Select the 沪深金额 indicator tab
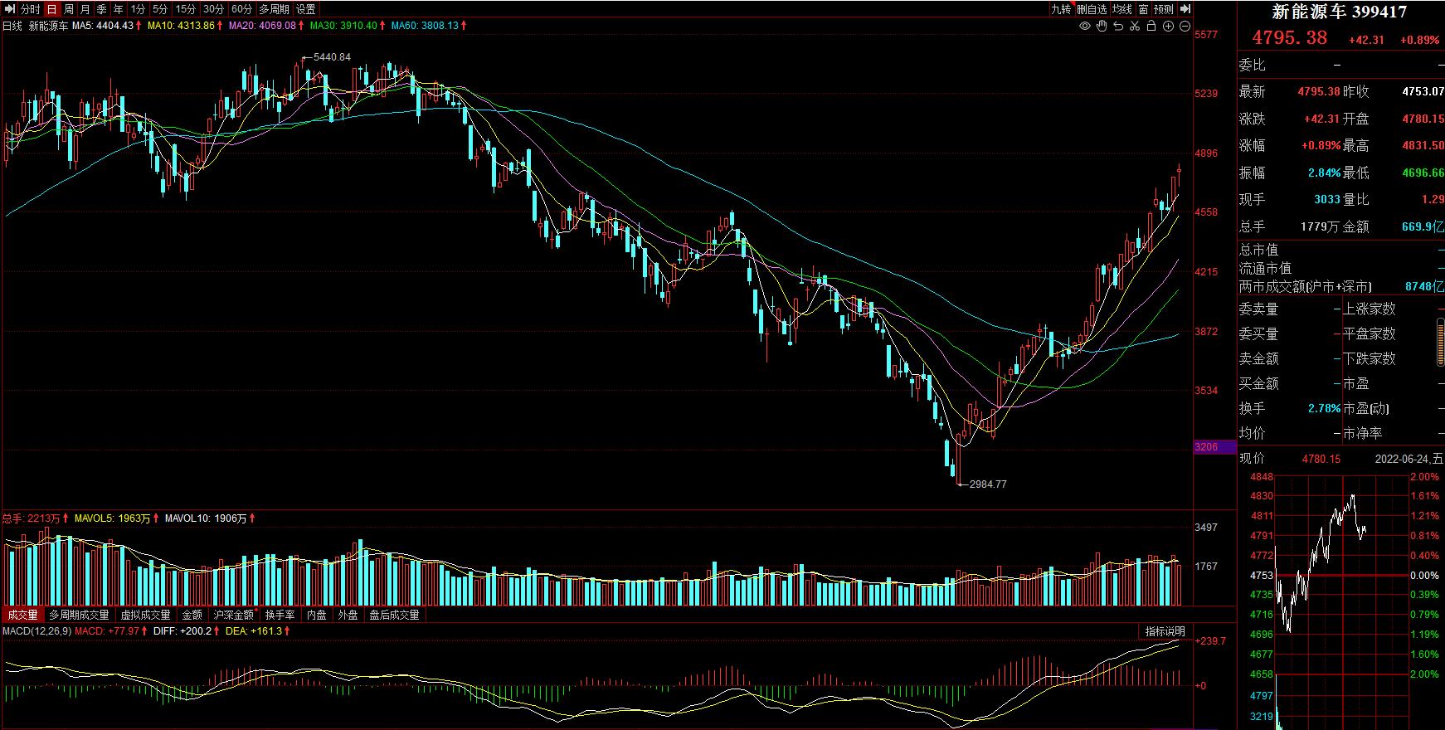 tap(234, 615)
